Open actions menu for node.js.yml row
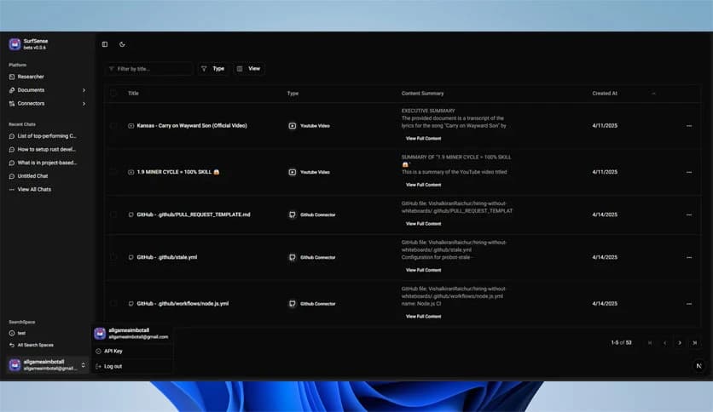 click(689, 304)
